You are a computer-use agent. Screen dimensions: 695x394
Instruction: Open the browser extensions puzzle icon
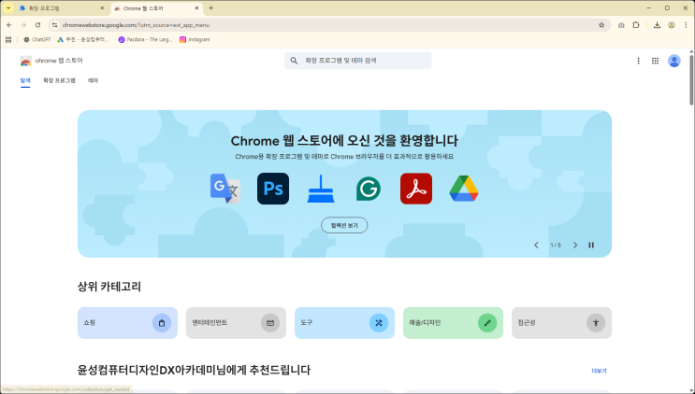636,25
